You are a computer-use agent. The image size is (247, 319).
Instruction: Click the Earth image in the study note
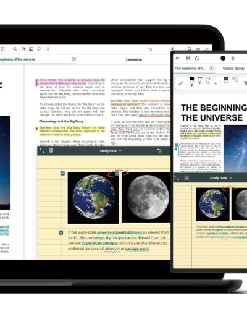tap(93, 198)
